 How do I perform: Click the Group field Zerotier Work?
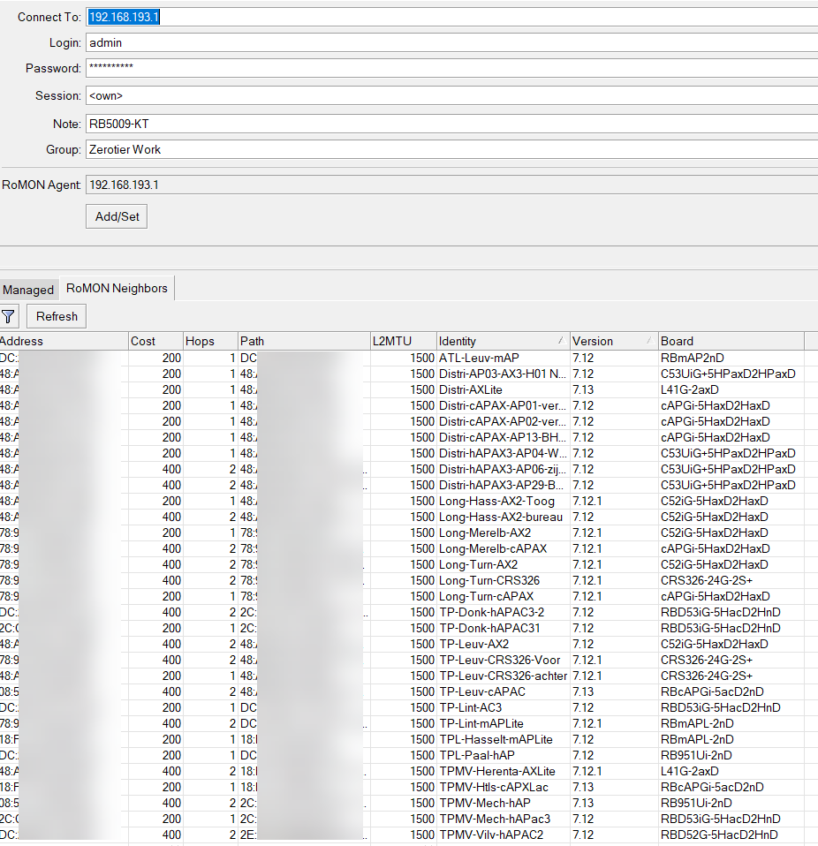(451, 149)
